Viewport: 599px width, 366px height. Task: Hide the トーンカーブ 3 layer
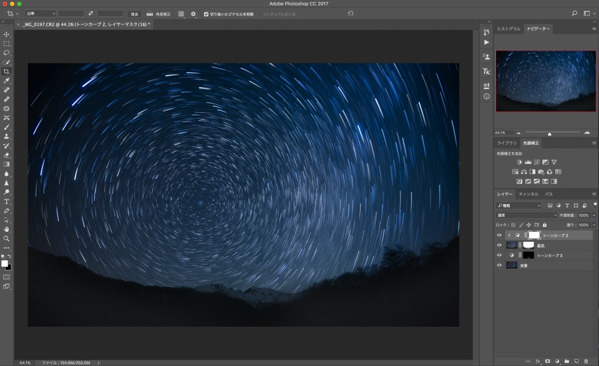tap(499, 255)
